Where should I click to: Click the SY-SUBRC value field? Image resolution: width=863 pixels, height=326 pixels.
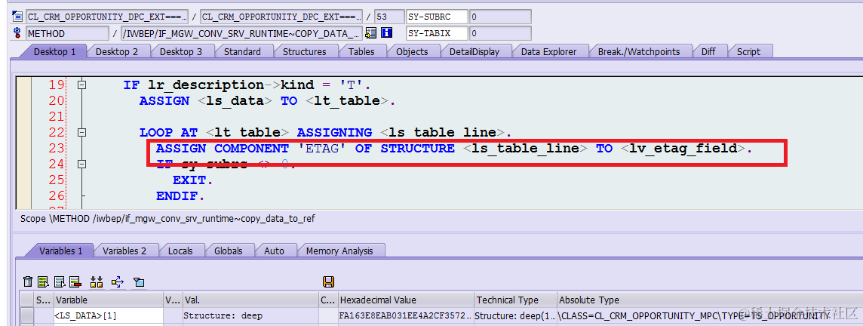click(x=500, y=17)
